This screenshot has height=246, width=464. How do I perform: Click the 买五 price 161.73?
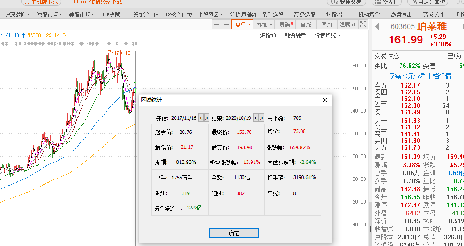tap(410, 147)
